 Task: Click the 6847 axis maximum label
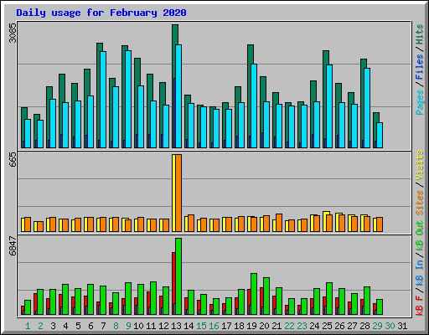coord(13,246)
